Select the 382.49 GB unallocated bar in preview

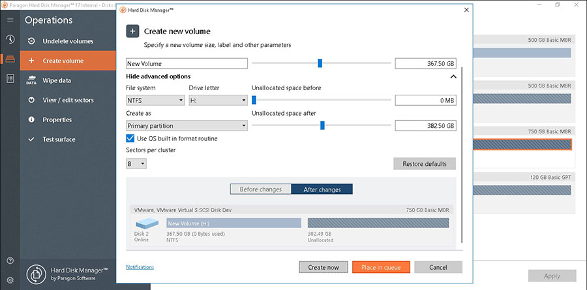tap(378, 223)
